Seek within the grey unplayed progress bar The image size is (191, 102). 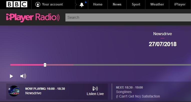pyautogui.click(x=132, y=65)
